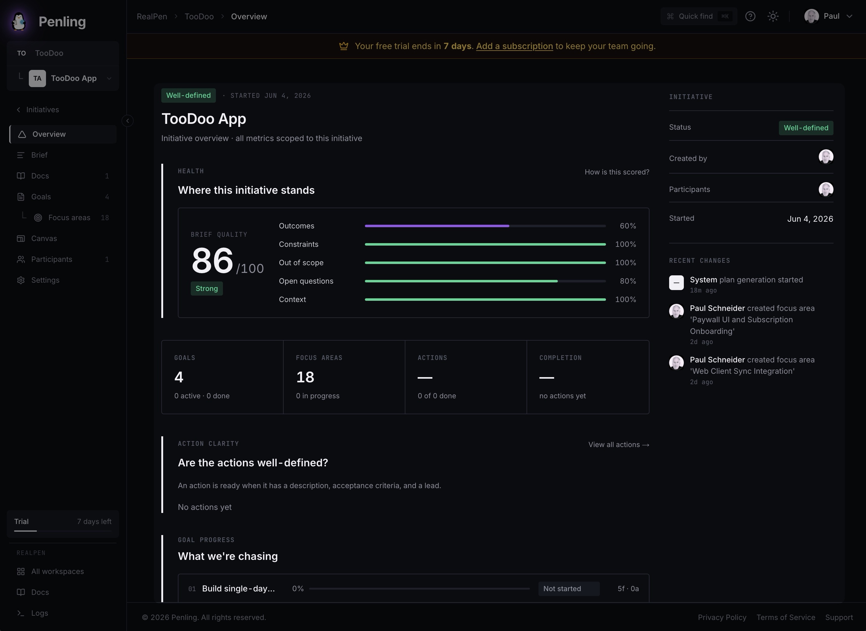Click the Add a subscription link
Image resolution: width=866 pixels, height=631 pixels.
click(514, 46)
